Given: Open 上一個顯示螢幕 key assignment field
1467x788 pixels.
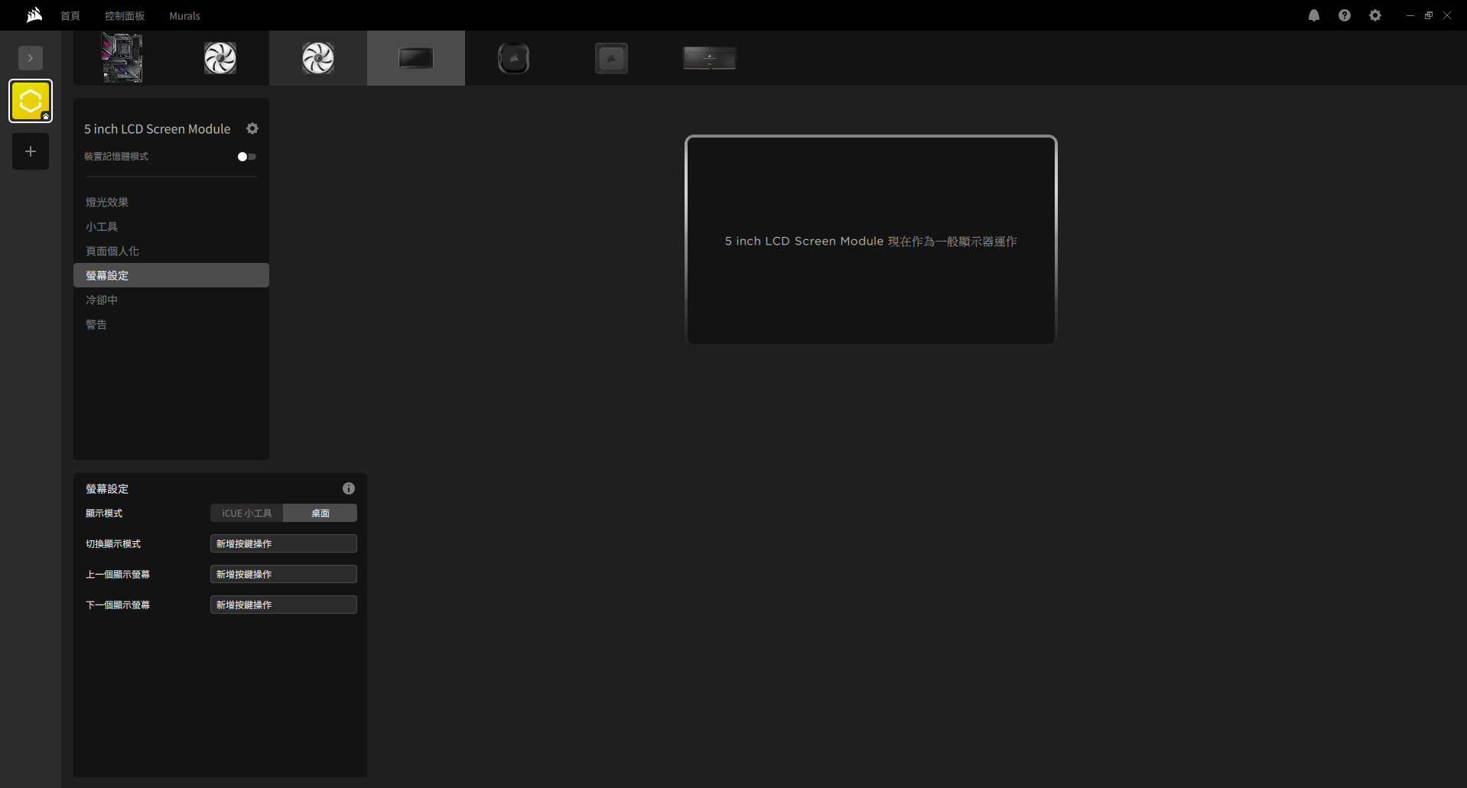Looking at the screenshot, I should (284, 574).
